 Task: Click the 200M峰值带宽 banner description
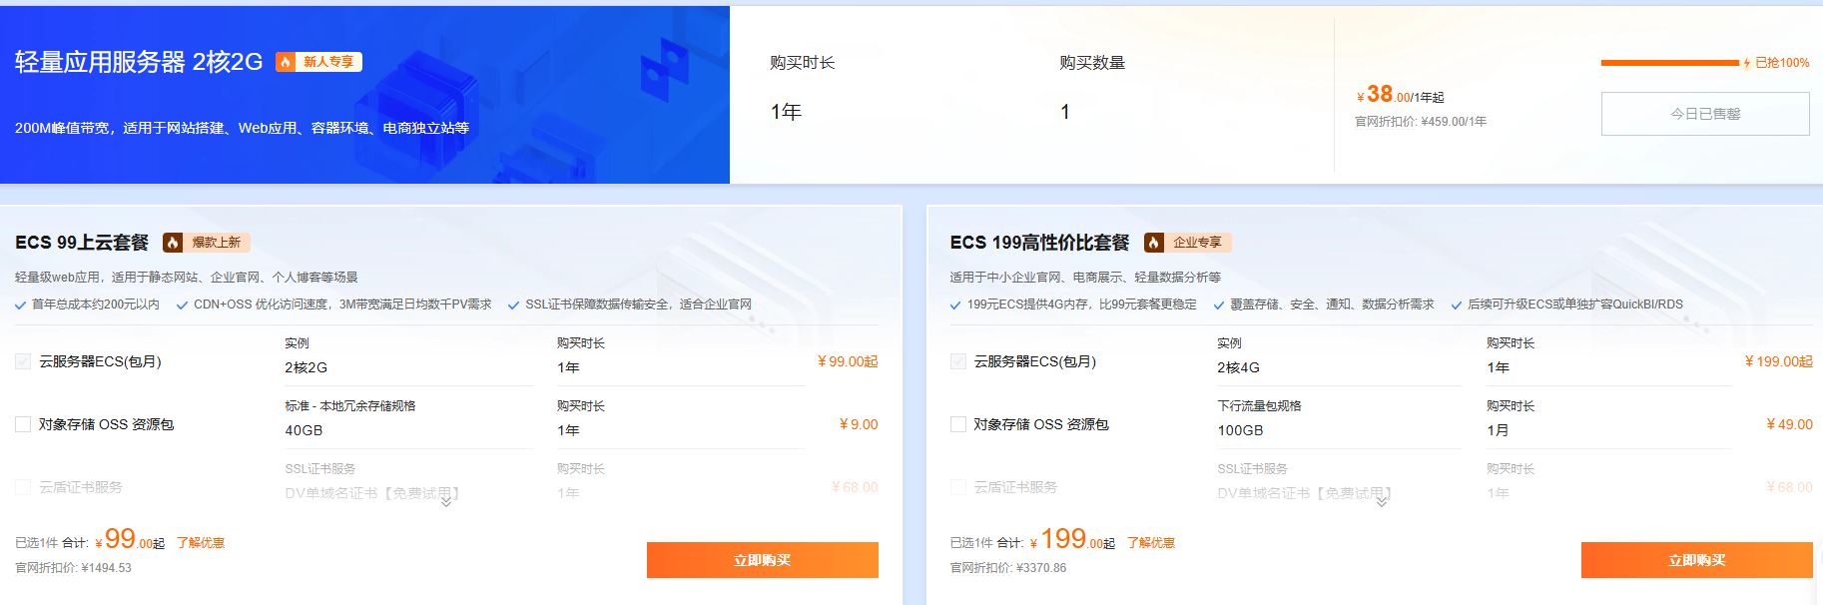tap(242, 128)
